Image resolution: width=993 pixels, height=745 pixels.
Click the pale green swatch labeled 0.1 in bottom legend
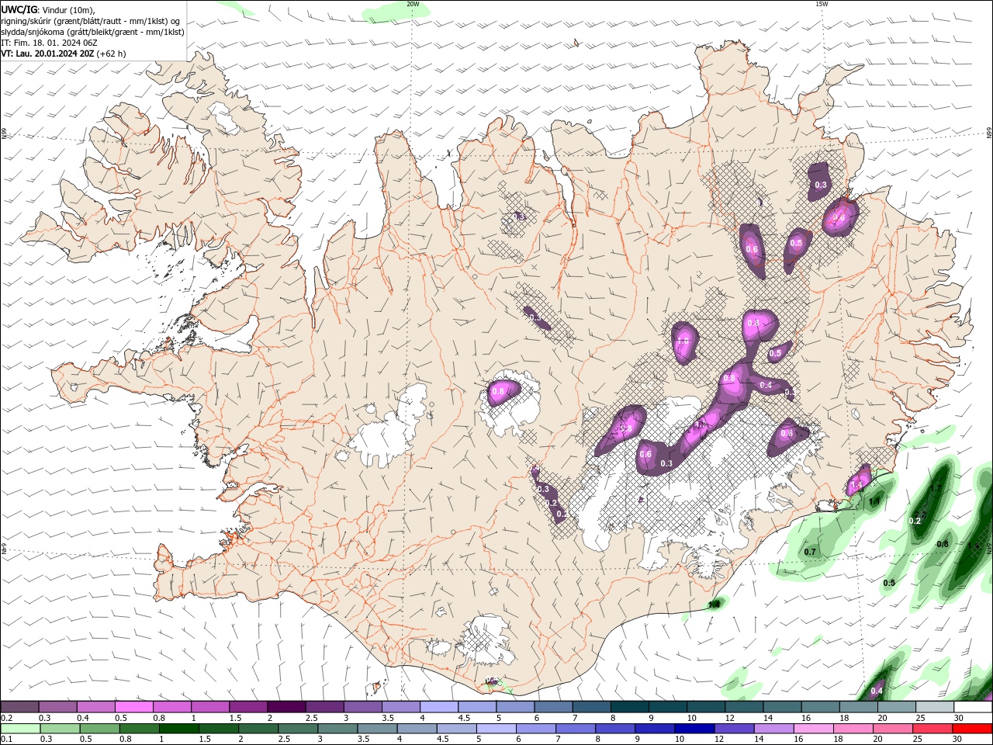(x=20, y=729)
